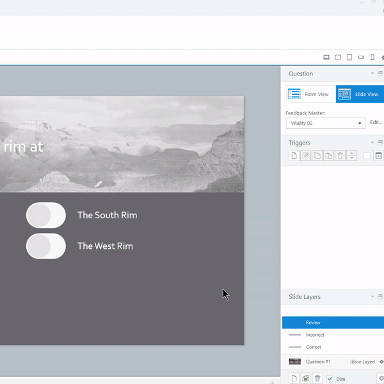This screenshot has width=384, height=384.
Task: Open the Question panel options arrow
Action: point(372,74)
